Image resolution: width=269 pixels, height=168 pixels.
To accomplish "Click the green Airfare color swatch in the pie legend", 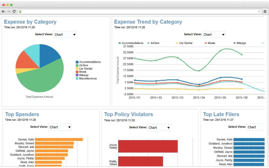I will click(77, 65).
